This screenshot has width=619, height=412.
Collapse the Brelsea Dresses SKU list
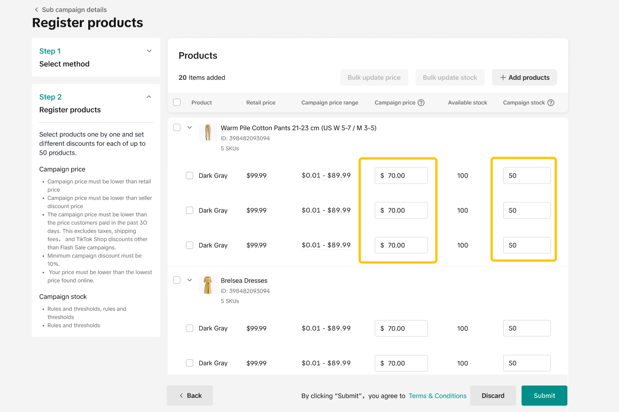click(x=190, y=280)
